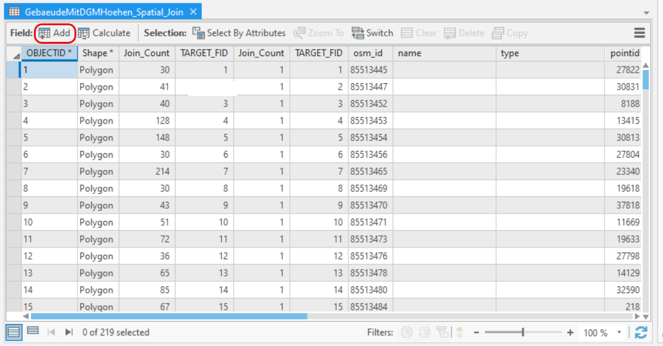Click OBJECTID cell 12
Screen dimensions: 663x346
(49, 256)
